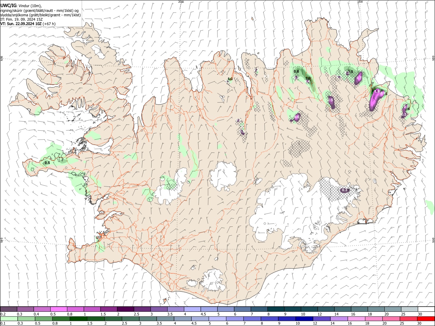Click the darkest purple 2 snow legend swatch
Viewport: 435px width, 326px height.
tap(125, 309)
